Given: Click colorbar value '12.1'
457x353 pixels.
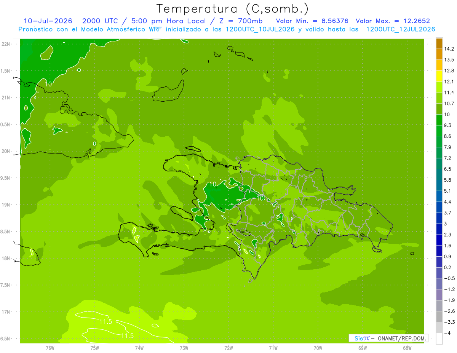Looking at the screenshot, I should [x=449, y=81].
